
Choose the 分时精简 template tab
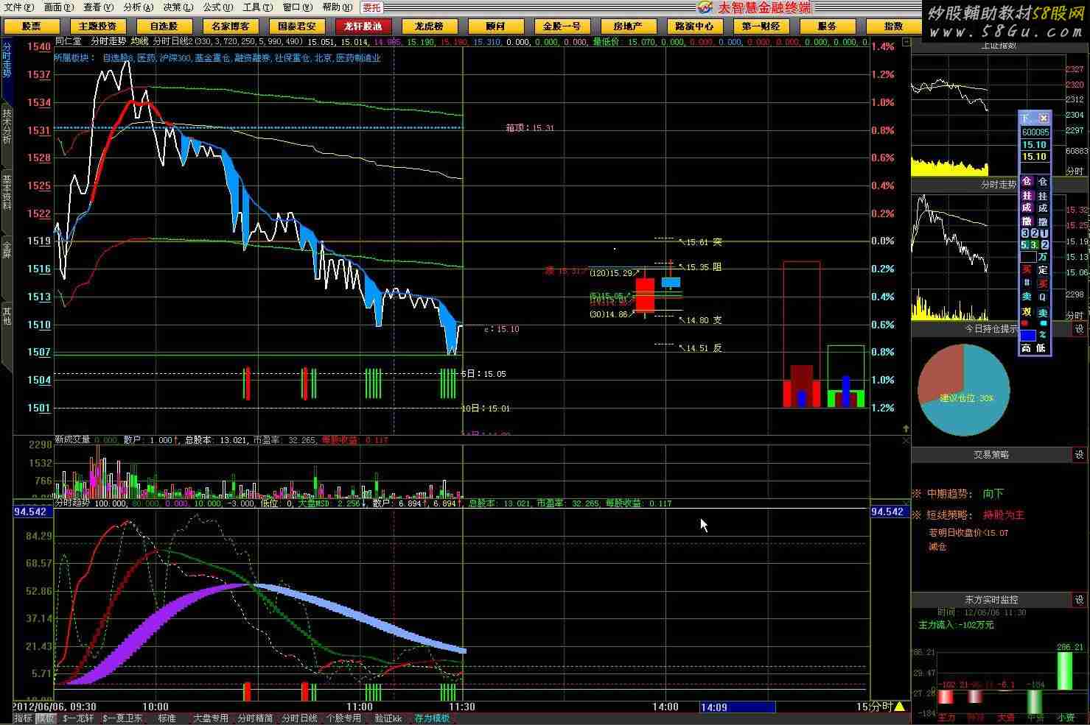(x=255, y=718)
